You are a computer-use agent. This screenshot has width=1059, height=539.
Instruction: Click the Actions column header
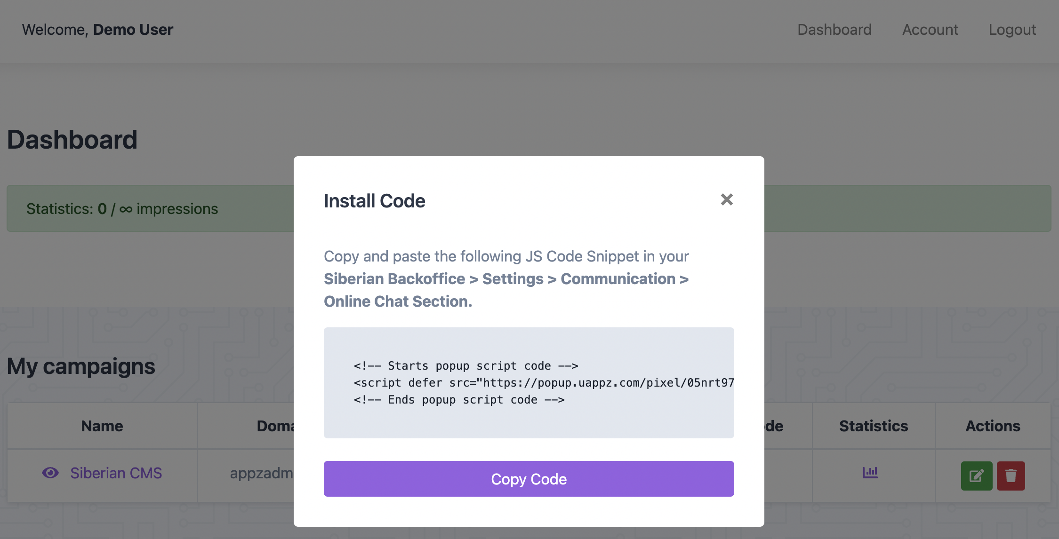(993, 426)
